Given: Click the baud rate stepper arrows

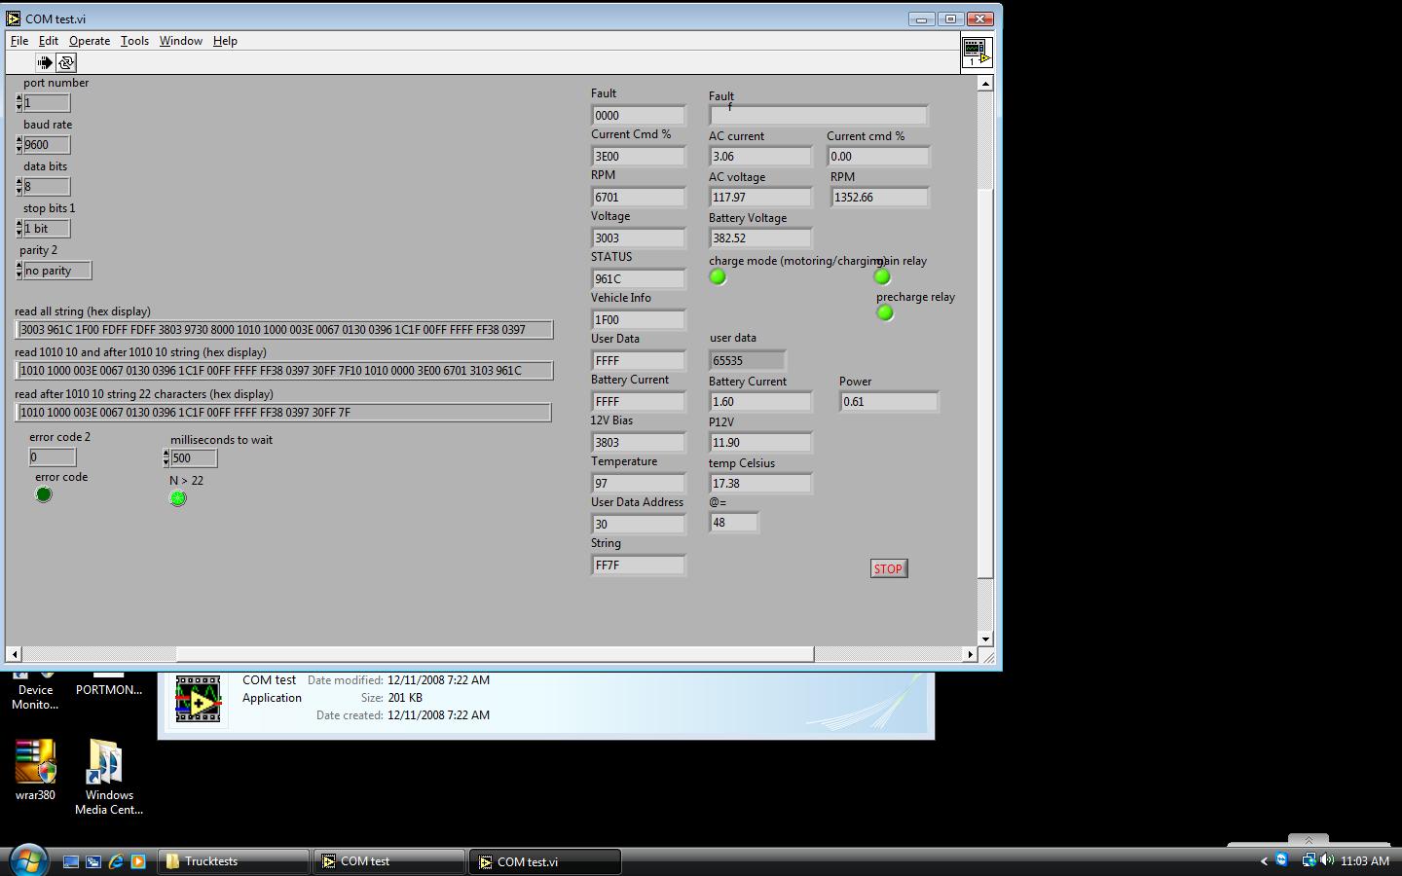Looking at the screenshot, I should pyautogui.click(x=18, y=144).
